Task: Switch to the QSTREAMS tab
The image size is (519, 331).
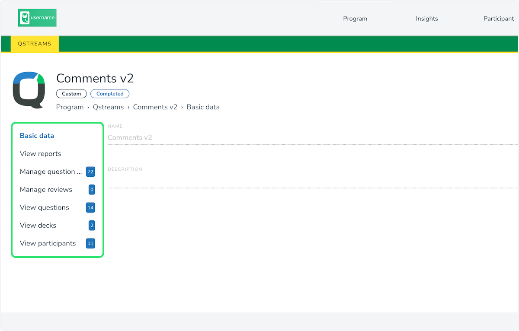Action: pyautogui.click(x=35, y=44)
